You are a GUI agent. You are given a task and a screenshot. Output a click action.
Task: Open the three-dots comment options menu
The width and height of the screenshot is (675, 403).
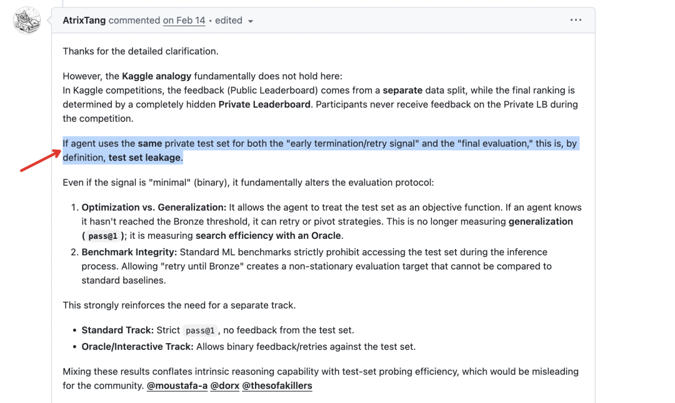point(576,20)
